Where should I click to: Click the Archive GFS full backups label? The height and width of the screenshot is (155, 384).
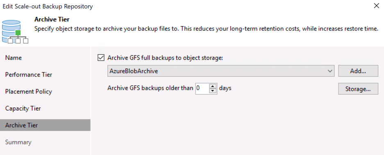pyautogui.click(x=166, y=58)
